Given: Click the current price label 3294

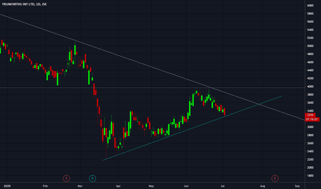Looking at the screenshot, I should point(310,115).
